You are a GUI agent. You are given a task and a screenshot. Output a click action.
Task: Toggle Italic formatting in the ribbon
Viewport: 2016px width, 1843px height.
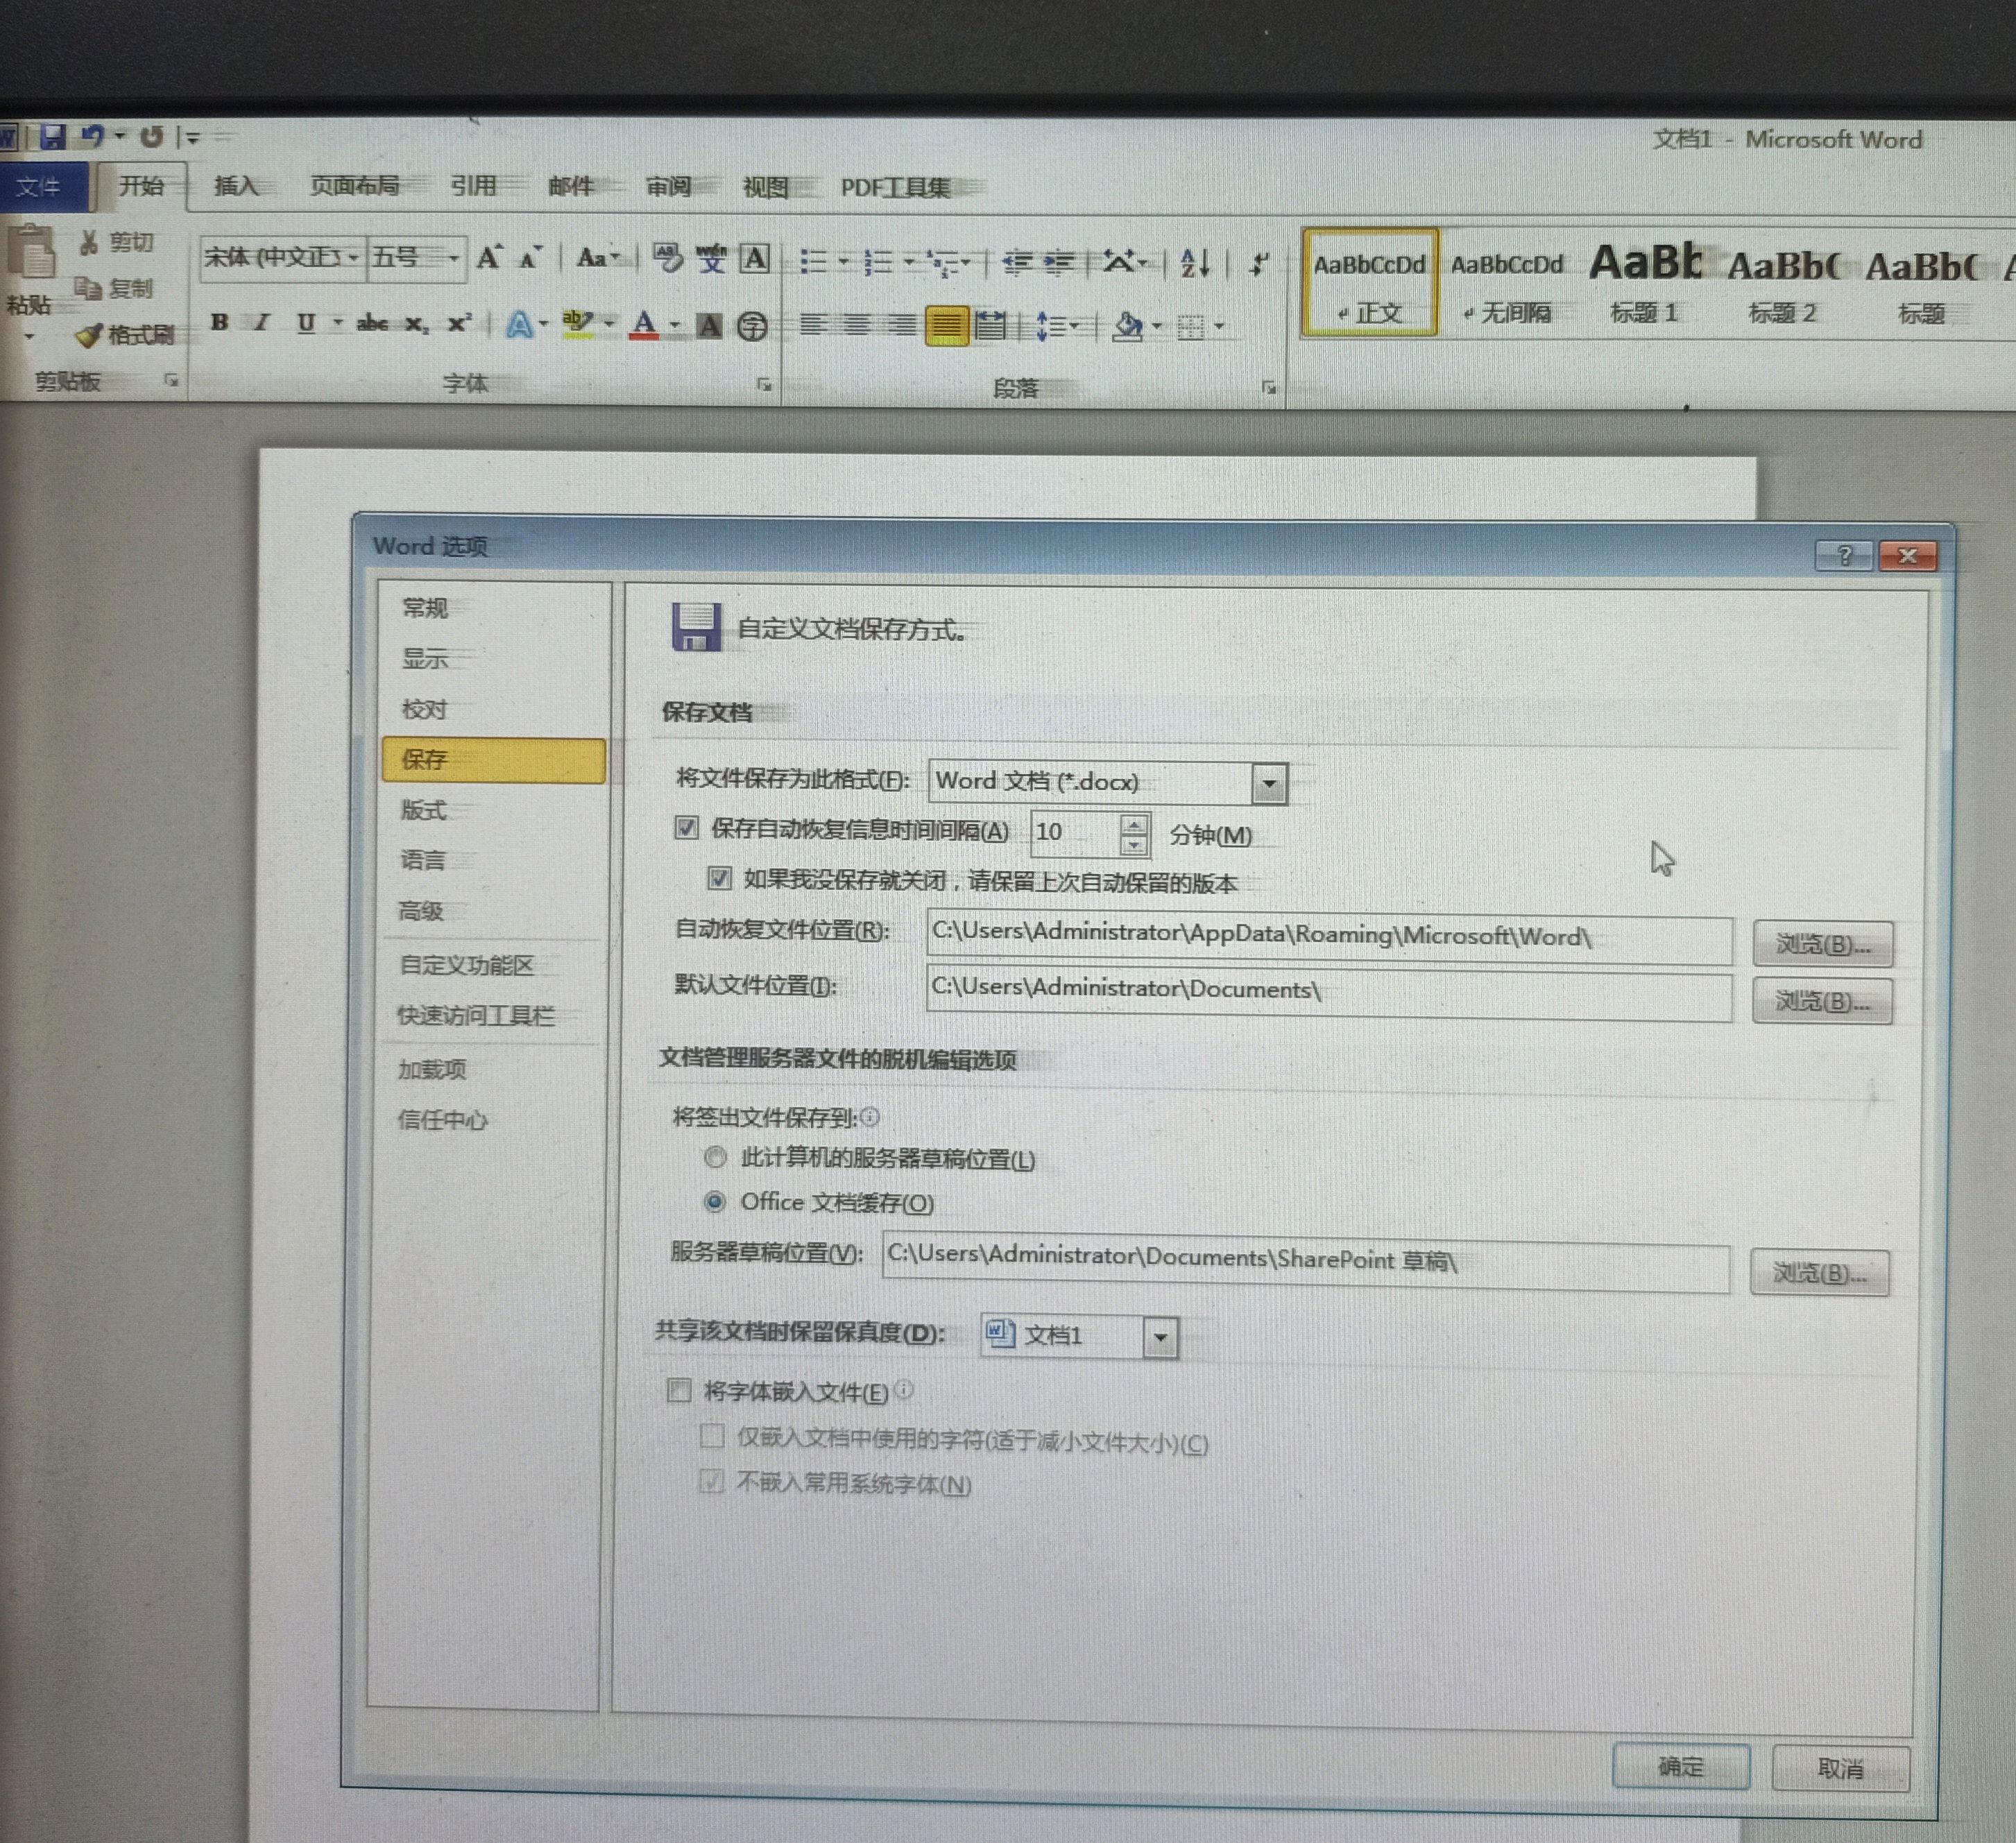point(262,322)
